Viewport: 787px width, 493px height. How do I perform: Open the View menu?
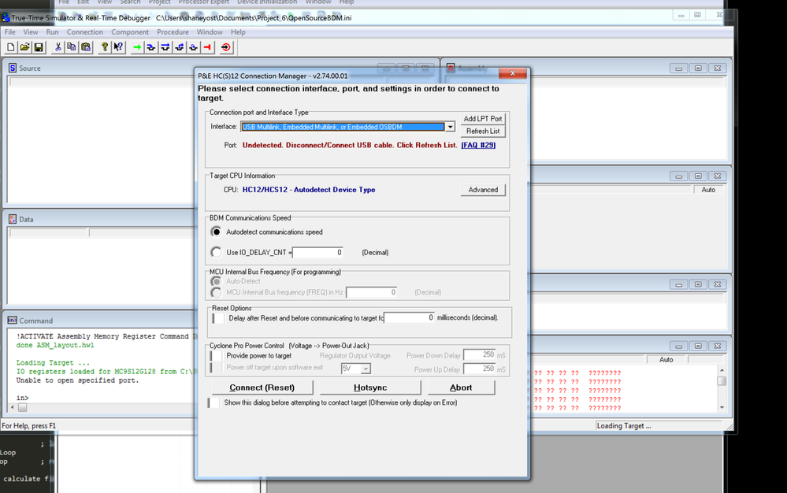coord(31,32)
